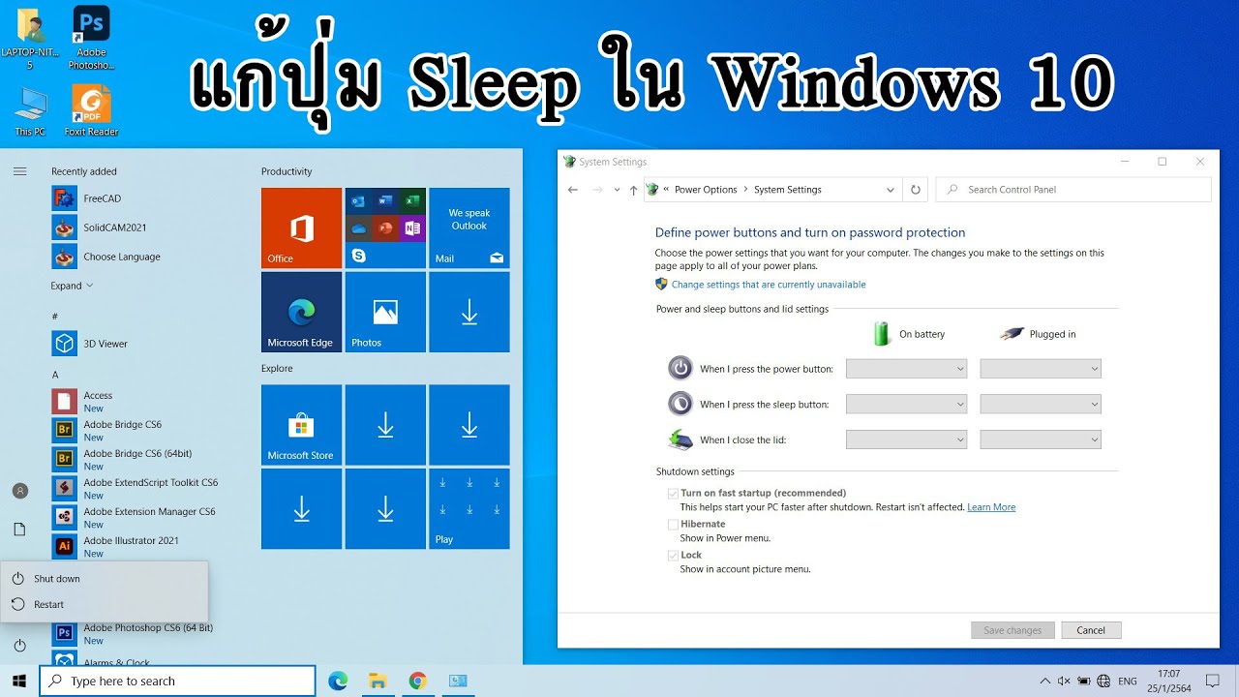
Task: Click Search Control Panel field
Action: [x=1073, y=190]
